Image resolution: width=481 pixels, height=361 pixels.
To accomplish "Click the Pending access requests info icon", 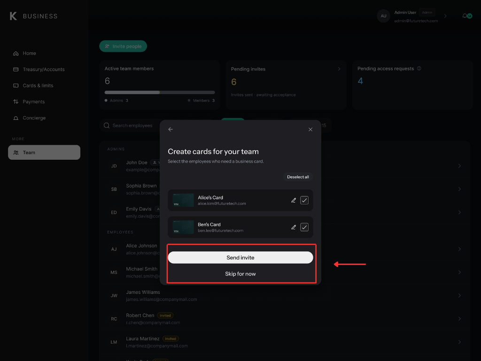I will pos(419,69).
